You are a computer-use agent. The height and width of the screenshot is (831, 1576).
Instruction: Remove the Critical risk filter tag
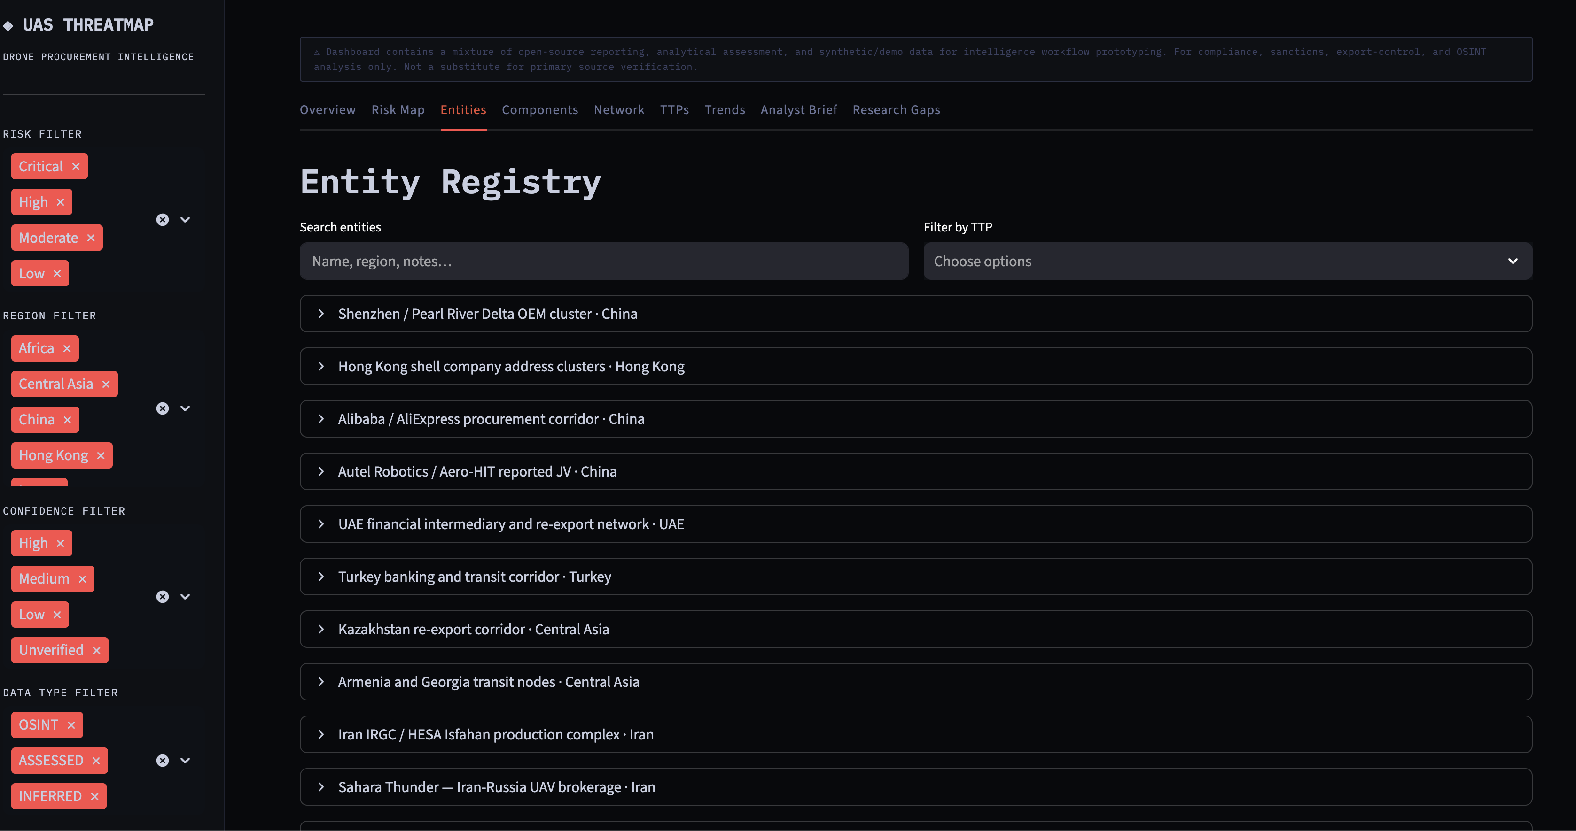76,166
